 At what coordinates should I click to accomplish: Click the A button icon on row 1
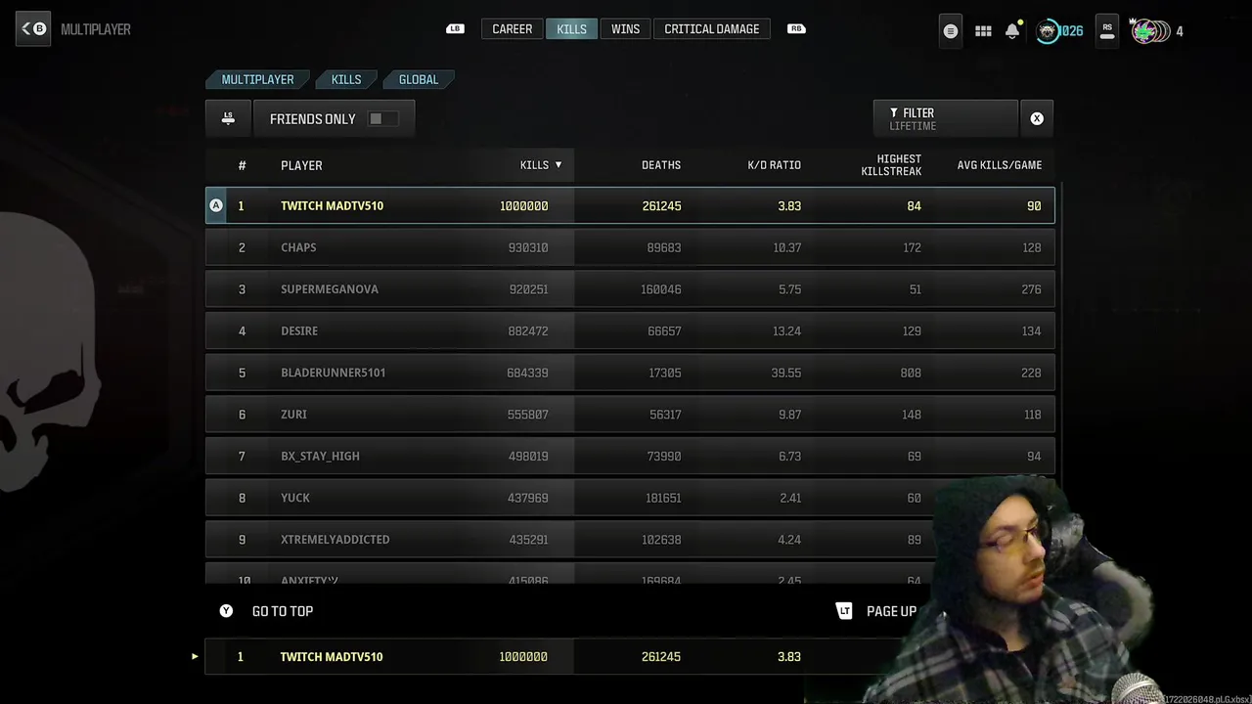pos(216,205)
